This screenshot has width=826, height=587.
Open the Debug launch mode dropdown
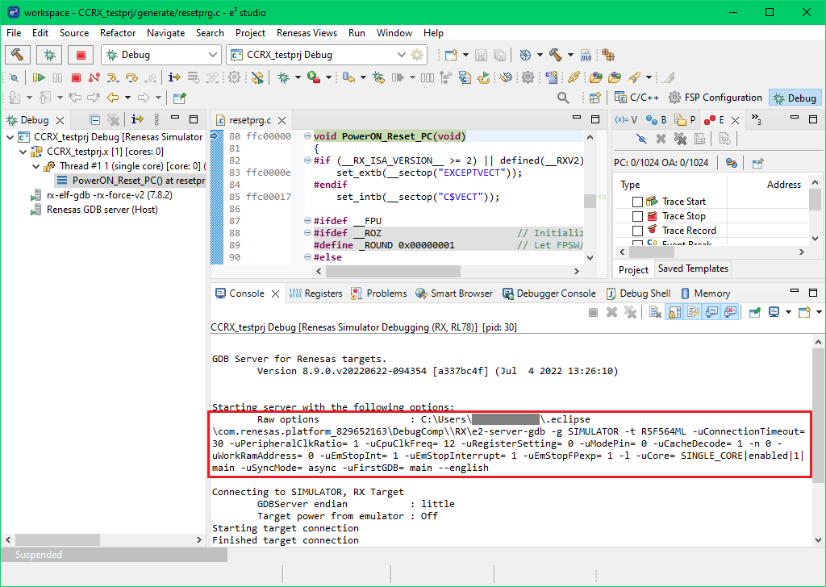(213, 55)
